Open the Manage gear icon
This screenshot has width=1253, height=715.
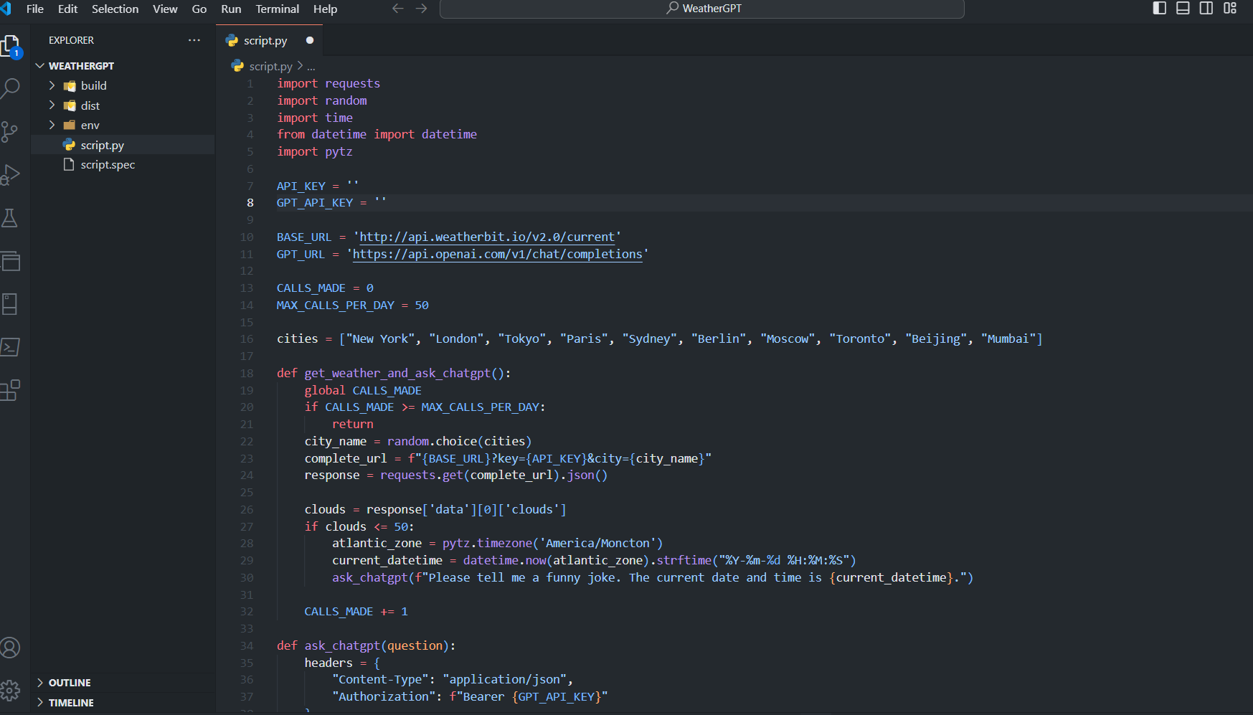click(10, 691)
